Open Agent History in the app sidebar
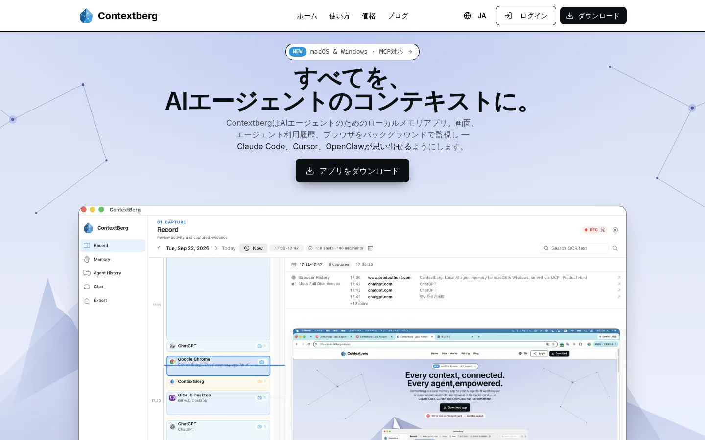Screen dimensions: 705x440 (113, 273)
